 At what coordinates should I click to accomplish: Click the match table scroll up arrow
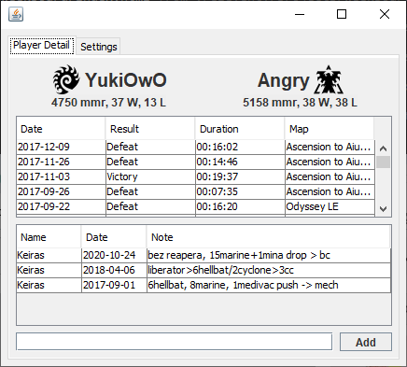(383, 148)
